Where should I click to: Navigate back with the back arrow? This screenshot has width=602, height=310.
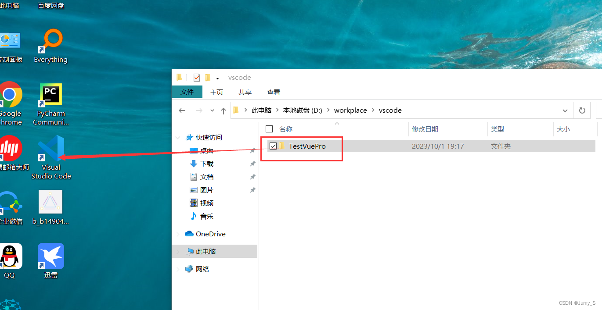click(182, 110)
